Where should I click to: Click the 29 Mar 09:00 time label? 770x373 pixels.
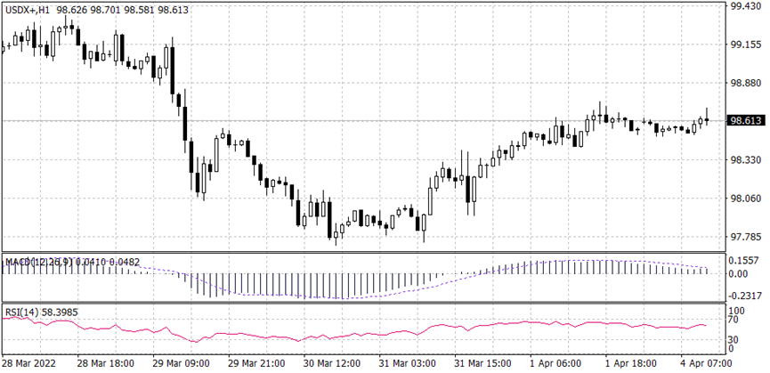click(x=181, y=363)
